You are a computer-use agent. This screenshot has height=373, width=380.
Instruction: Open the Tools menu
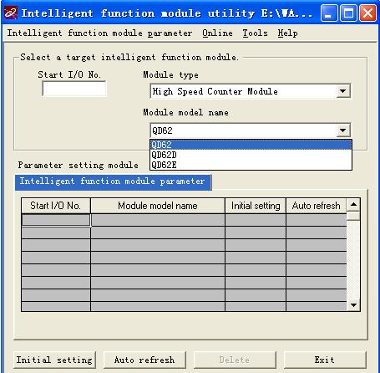(x=255, y=33)
